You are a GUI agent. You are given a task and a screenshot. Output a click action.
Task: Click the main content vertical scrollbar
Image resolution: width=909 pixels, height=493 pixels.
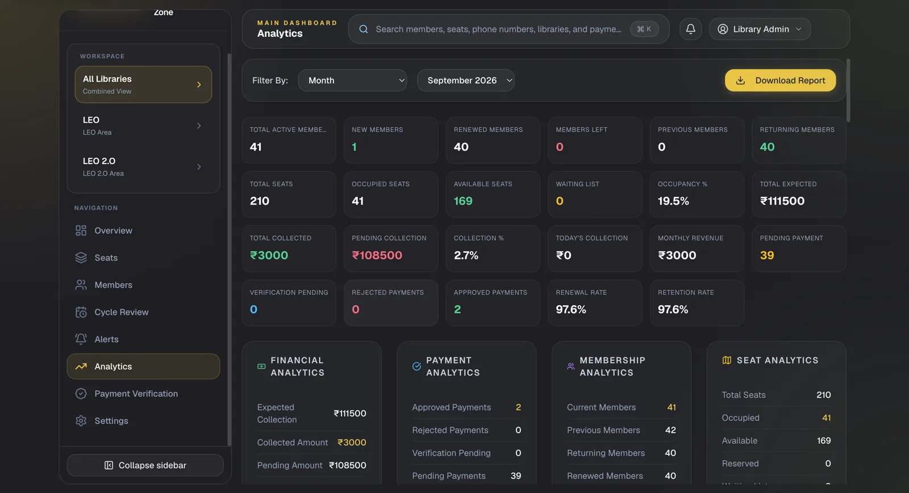click(x=848, y=91)
